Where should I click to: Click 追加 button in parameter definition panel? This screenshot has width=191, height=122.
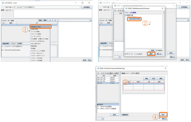pos(40,20)
